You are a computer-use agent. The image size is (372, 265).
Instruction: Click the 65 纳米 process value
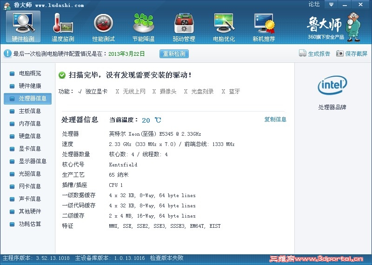click(119, 175)
